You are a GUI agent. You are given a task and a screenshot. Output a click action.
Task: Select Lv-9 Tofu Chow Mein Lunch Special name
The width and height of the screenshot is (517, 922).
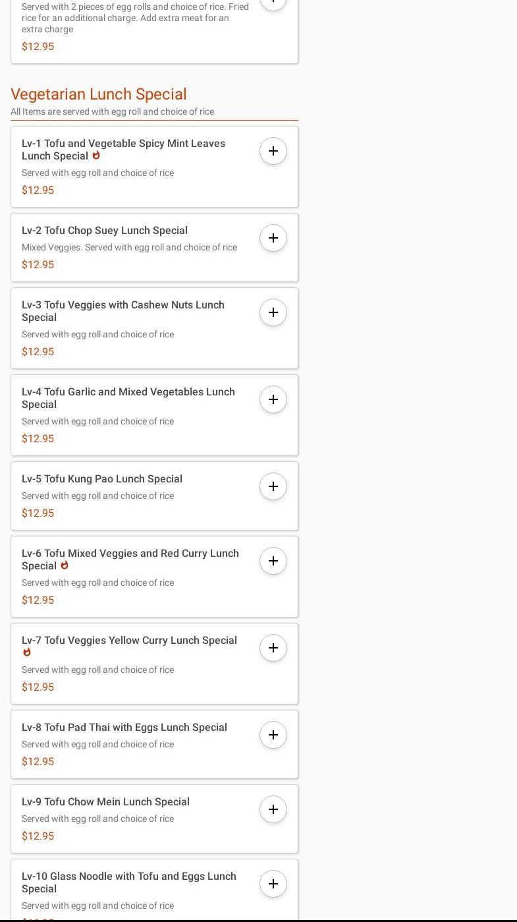[105, 801]
